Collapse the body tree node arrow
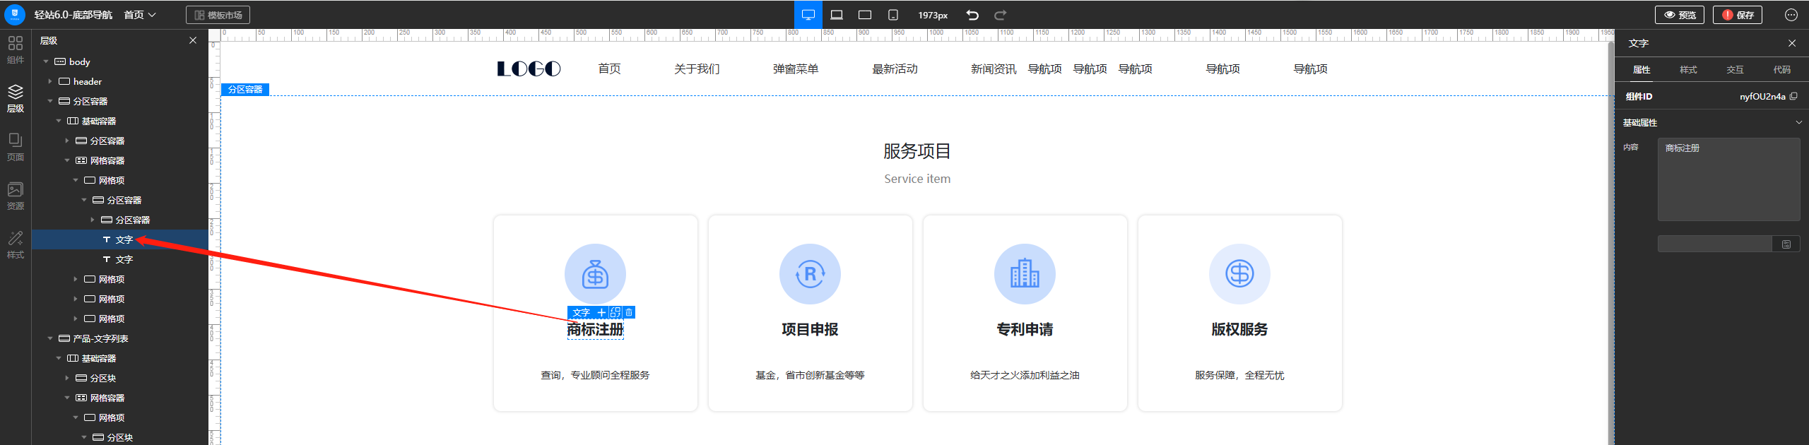The height and width of the screenshot is (445, 1809). [x=46, y=62]
